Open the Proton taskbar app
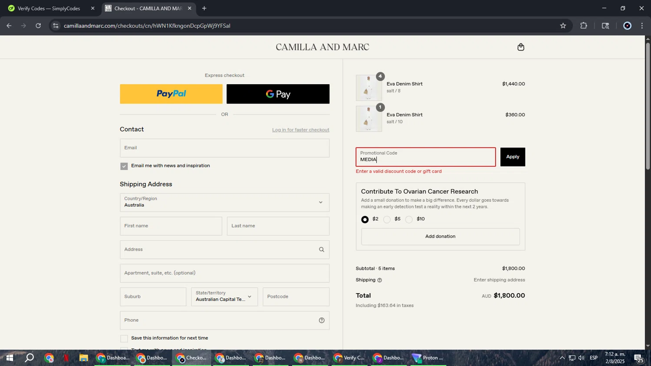 point(428,358)
